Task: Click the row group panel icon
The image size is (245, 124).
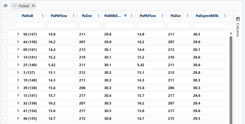Action: 5,6
